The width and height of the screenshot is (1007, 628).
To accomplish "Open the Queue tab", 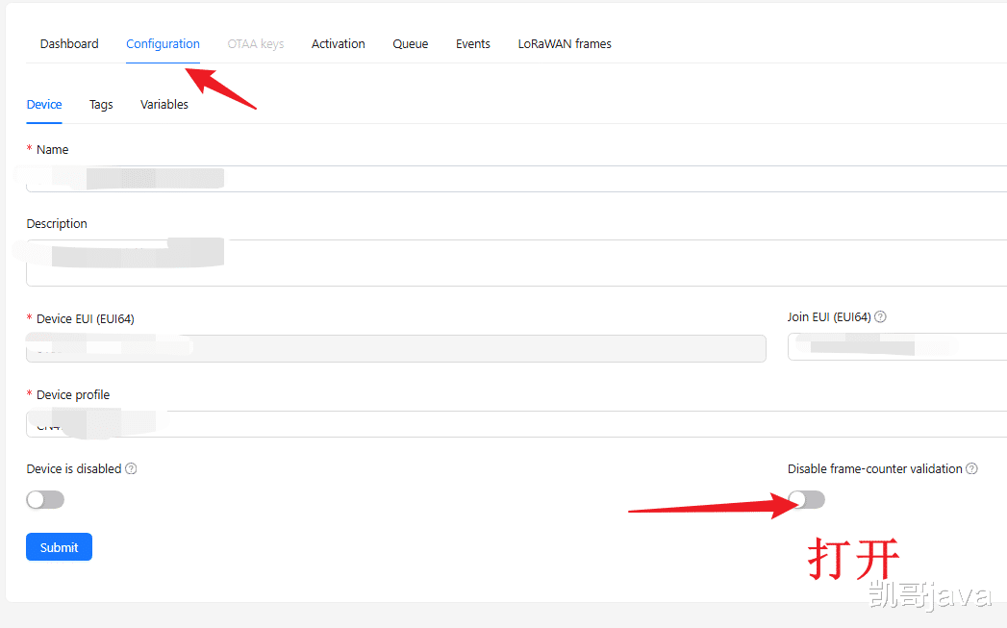I will (411, 43).
